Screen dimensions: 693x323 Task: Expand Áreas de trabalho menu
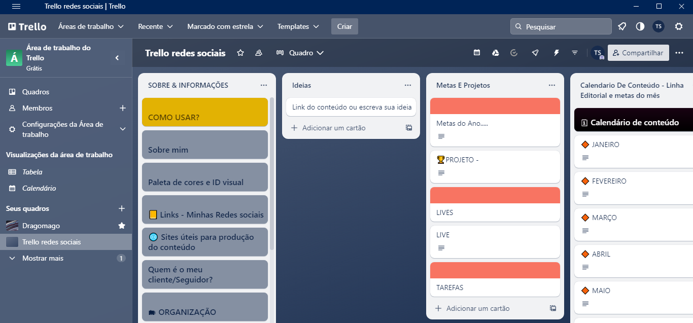(91, 26)
